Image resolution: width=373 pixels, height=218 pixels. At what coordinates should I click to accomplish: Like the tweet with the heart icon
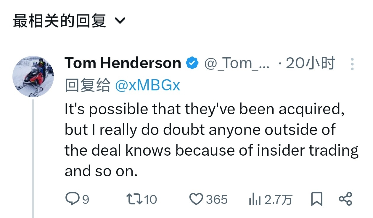click(196, 199)
